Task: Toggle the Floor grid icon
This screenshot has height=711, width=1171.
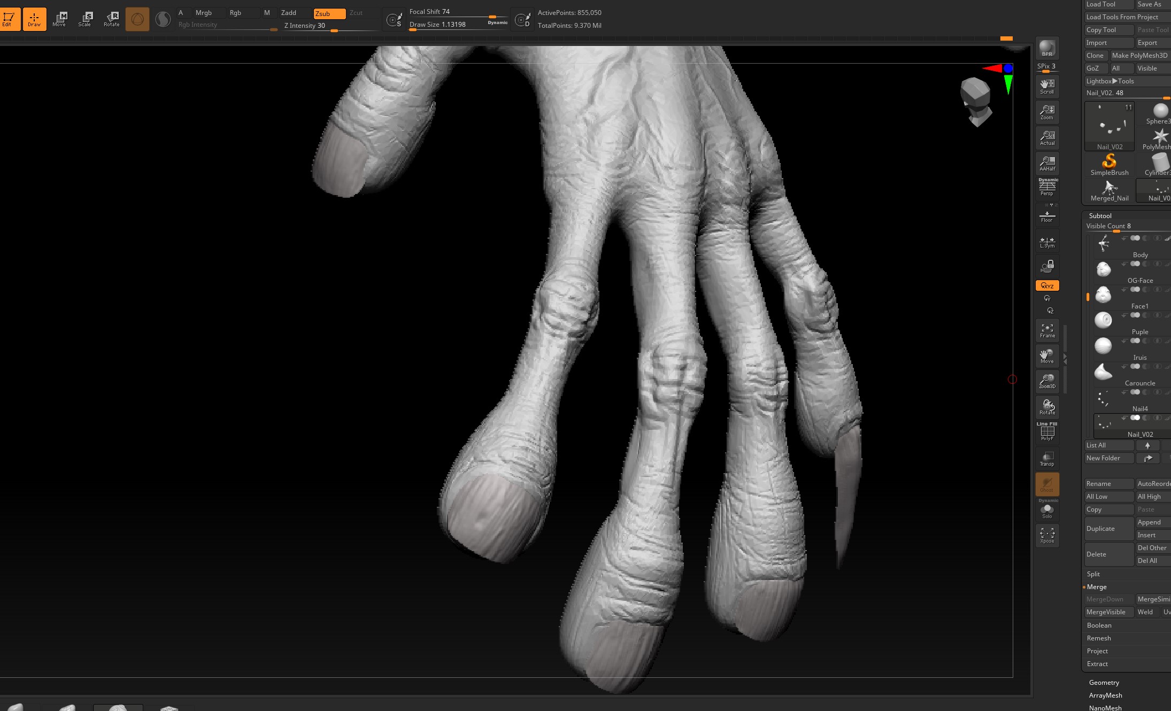Action: point(1047,215)
